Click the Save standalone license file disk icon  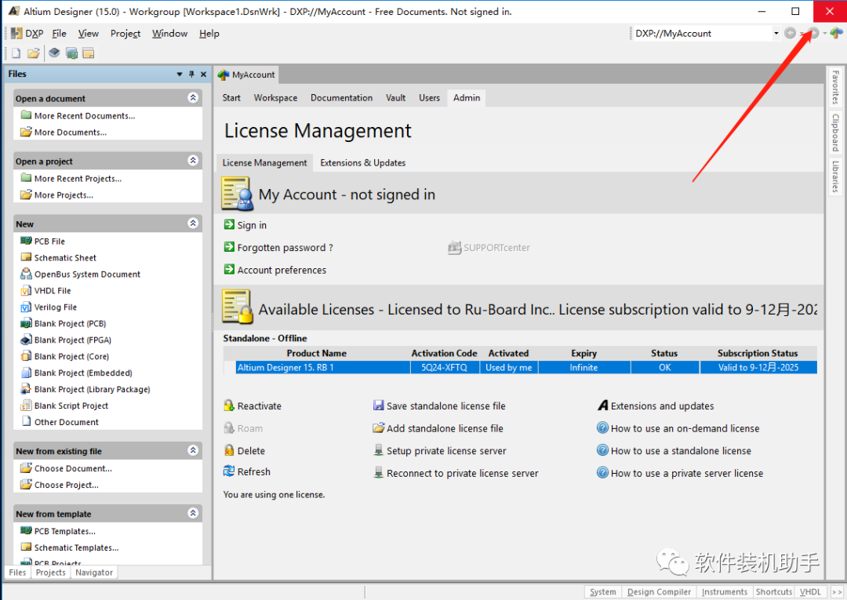click(378, 405)
